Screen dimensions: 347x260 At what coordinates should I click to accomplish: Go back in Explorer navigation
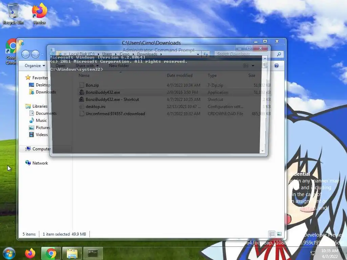[x=25, y=54]
